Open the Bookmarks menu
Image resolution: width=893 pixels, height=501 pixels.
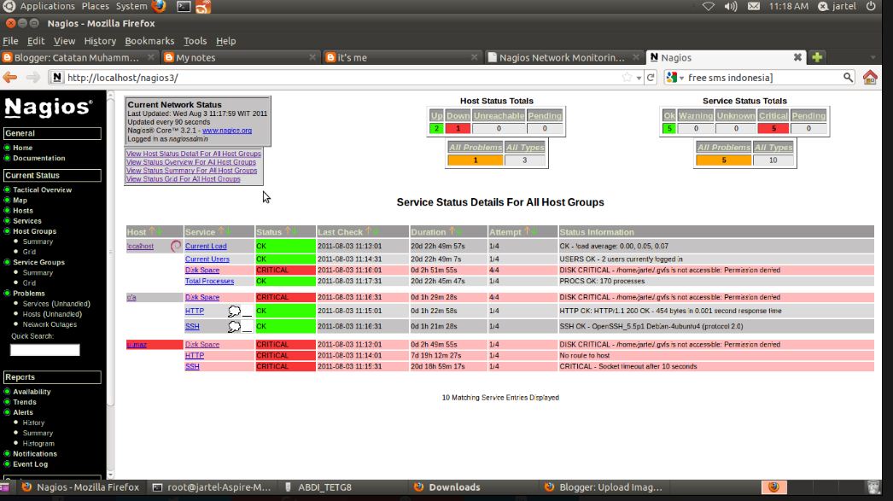pyautogui.click(x=149, y=41)
